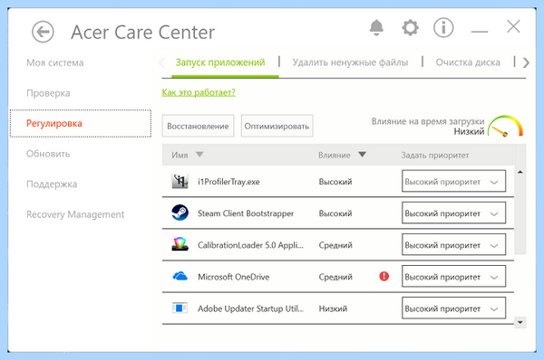Open Обновить in sidebar

click(x=48, y=154)
